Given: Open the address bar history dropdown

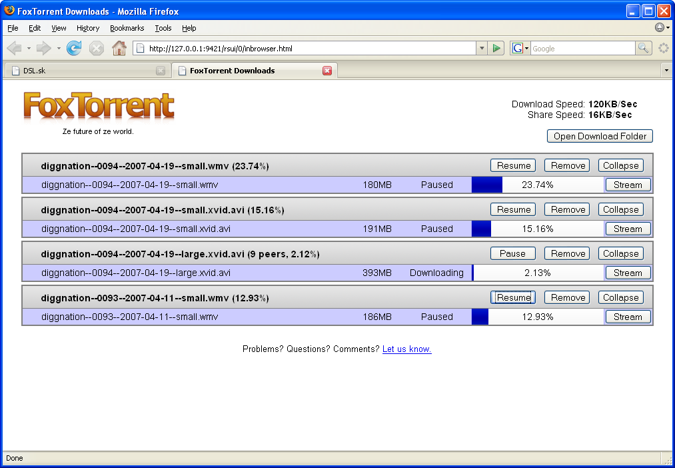Looking at the screenshot, I should 482,48.
